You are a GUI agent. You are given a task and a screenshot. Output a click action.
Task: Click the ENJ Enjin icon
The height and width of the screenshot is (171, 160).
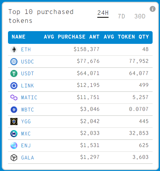coord(14,146)
